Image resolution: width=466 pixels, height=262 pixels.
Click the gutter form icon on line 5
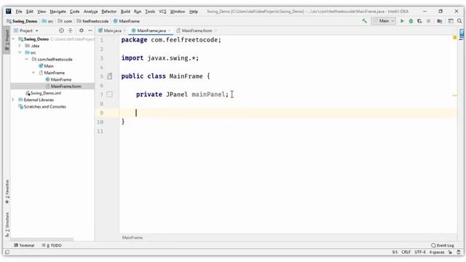click(110, 76)
